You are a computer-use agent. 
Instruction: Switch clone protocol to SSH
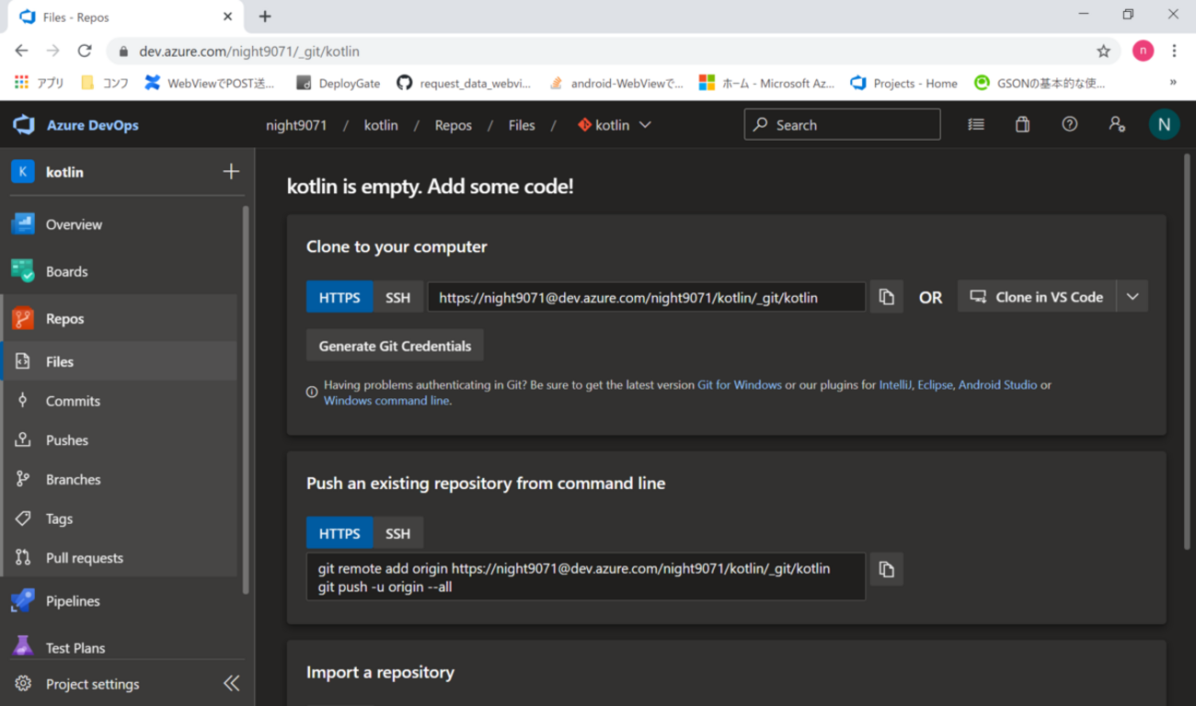[397, 297]
